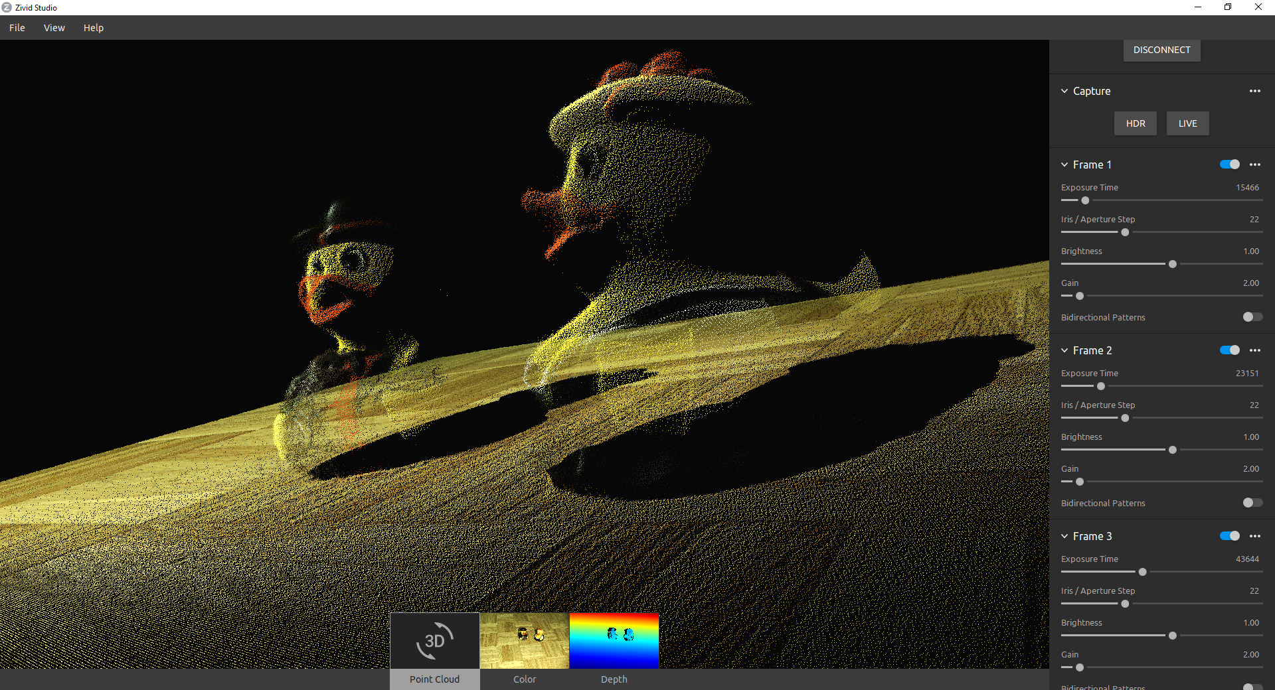Switch to the Depth tab
The width and height of the screenshot is (1275, 690).
pos(614,679)
